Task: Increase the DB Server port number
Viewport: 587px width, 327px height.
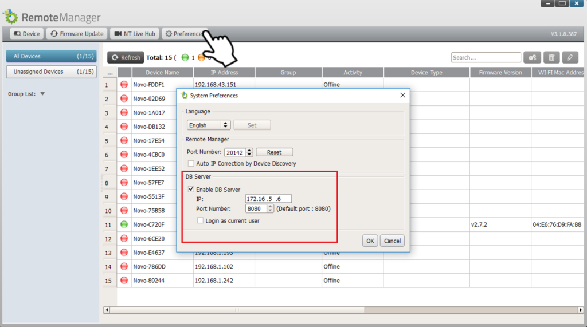Action: [271, 206]
